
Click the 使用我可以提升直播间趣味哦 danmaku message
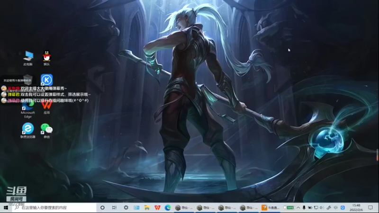54,100
